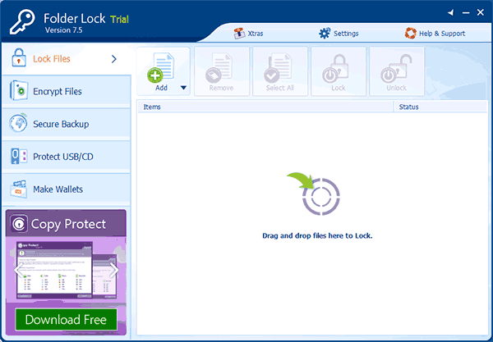The height and width of the screenshot is (342, 493).
Task: Click the Protect USB/CD drive icon
Action: point(19,156)
